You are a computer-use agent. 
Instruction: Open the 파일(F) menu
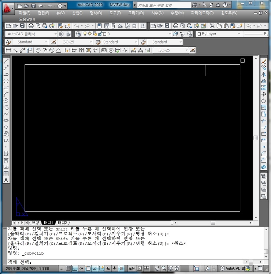coord(25,13)
